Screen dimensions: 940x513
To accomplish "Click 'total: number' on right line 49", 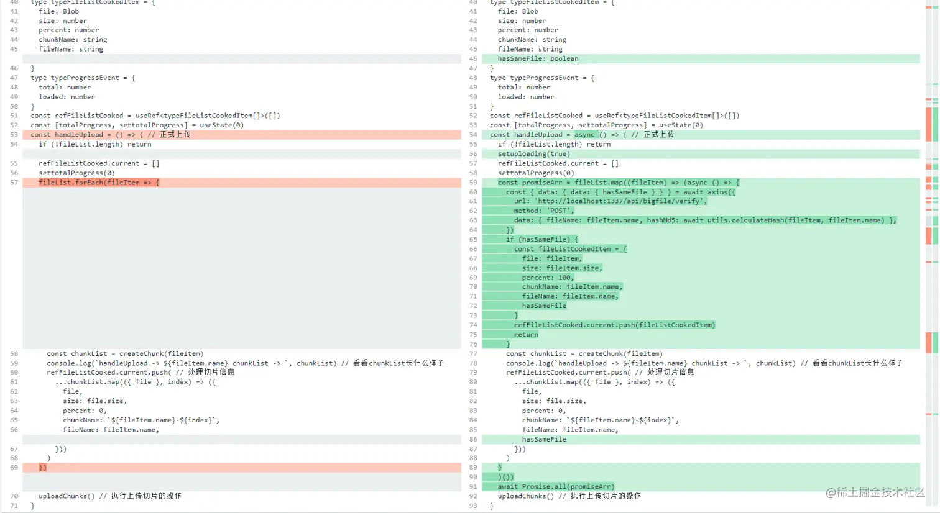I will tap(523, 88).
